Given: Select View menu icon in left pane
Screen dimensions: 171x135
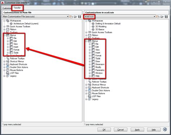Looking at the screenshot, I should pos(11,44).
